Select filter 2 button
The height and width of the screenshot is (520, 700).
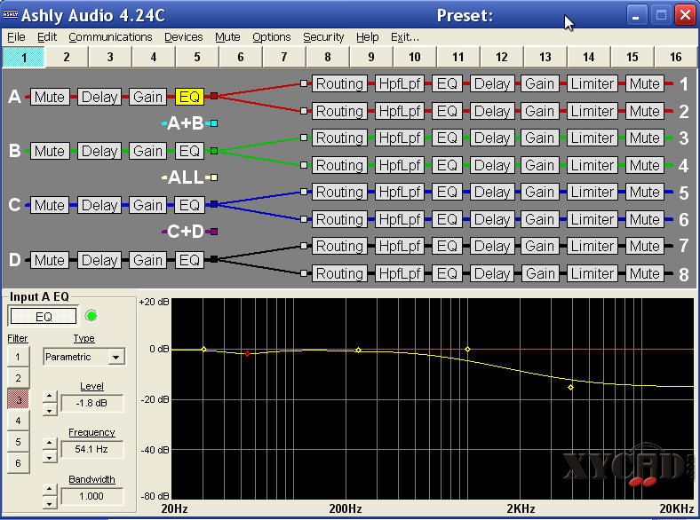18,378
